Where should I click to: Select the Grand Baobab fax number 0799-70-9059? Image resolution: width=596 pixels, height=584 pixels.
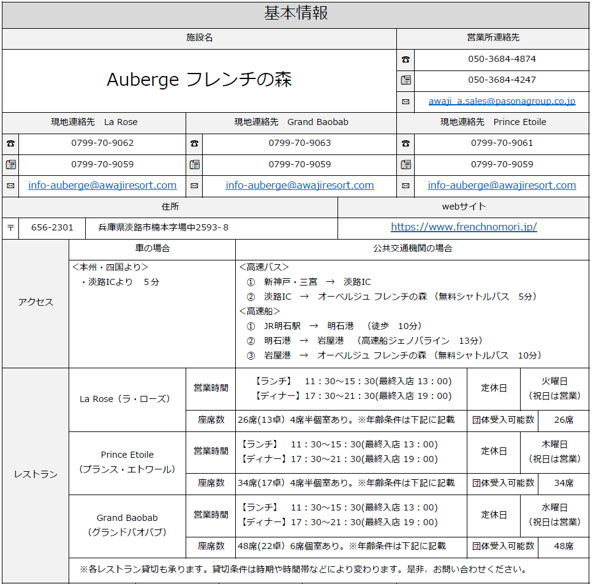pyautogui.click(x=300, y=165)
